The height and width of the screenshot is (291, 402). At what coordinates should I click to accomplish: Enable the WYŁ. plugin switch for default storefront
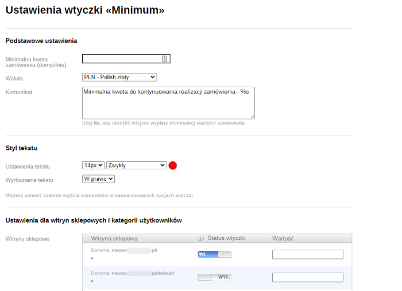(x=214, y=277)
